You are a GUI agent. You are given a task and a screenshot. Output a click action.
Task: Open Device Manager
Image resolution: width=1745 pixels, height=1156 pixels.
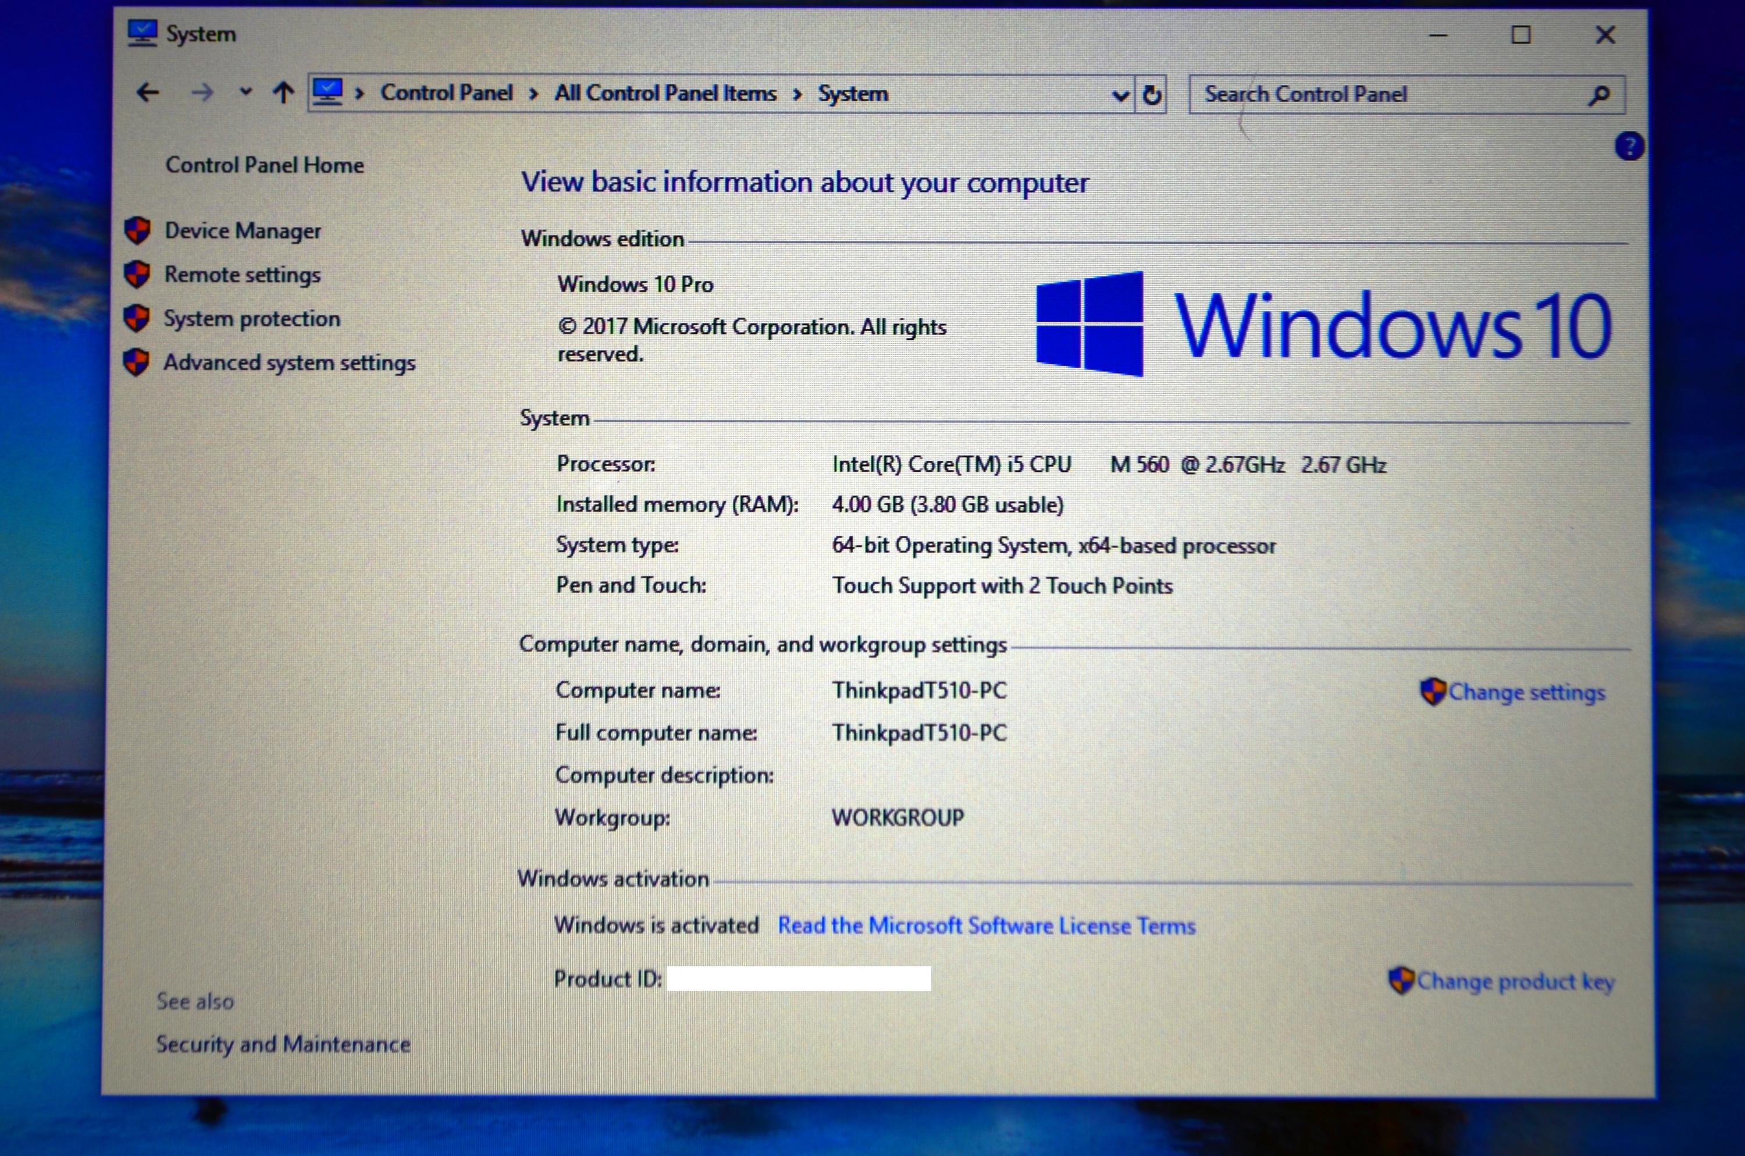tap(243, 231)
